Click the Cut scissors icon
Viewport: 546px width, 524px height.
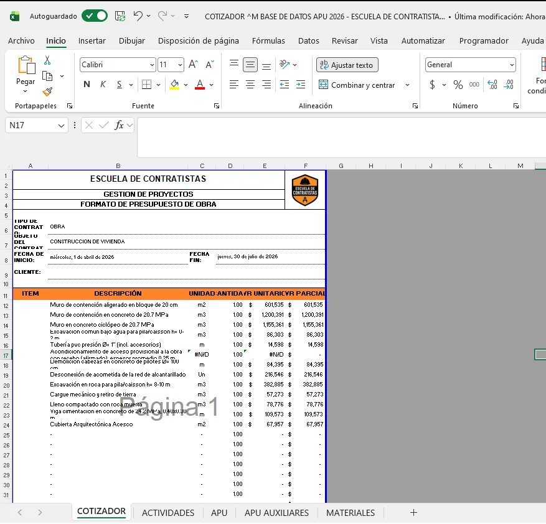47,60
